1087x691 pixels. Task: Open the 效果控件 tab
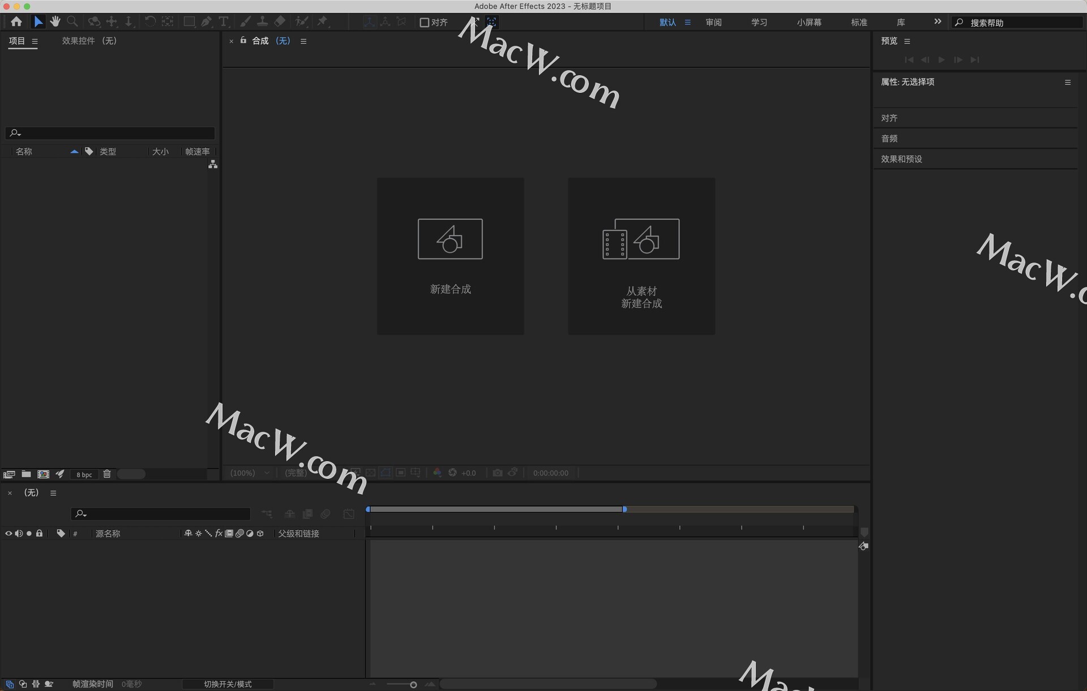(89, 41)
